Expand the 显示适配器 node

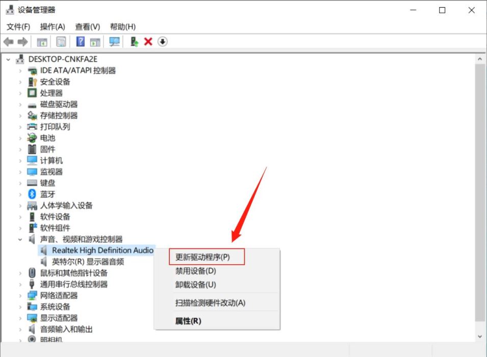click(x=20, y=318)
